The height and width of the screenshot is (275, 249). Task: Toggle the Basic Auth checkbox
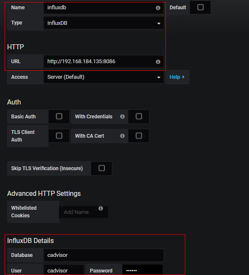[59, 116]
